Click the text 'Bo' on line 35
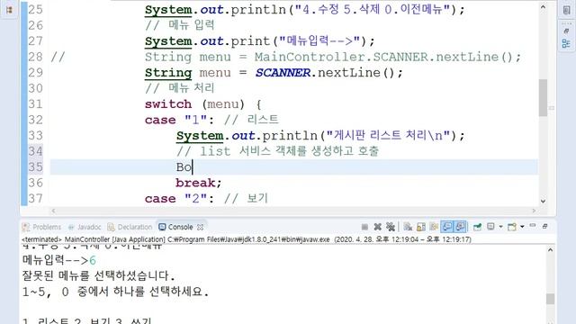This screenshot has height=324, width=576. pyautogui.click(x=184, y=167)
